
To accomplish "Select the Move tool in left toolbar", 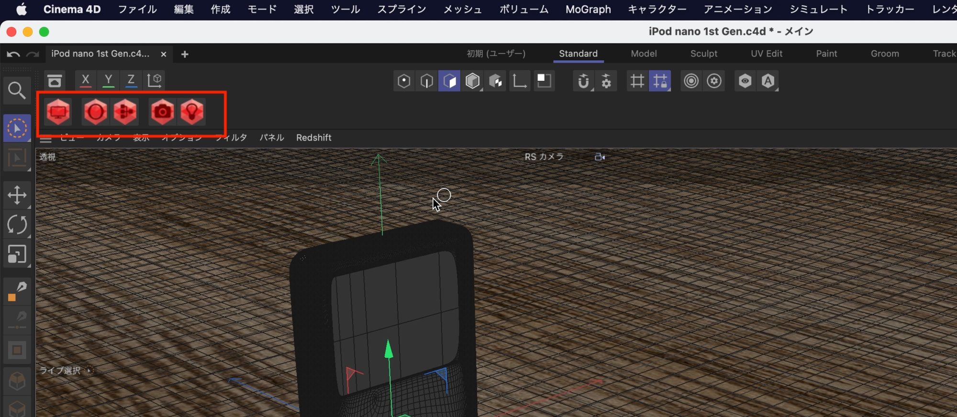I will 17,195.
